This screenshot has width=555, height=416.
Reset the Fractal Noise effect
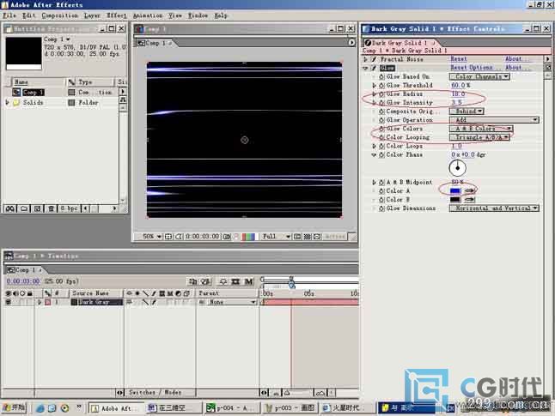pos(459,59)
